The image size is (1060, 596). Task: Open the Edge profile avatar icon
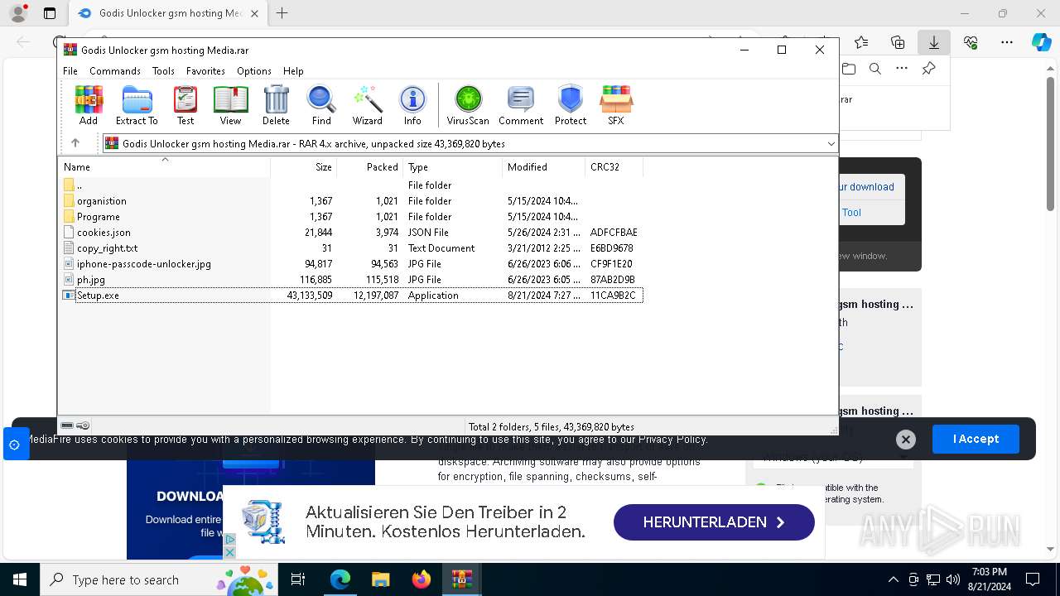coord(18,13)
